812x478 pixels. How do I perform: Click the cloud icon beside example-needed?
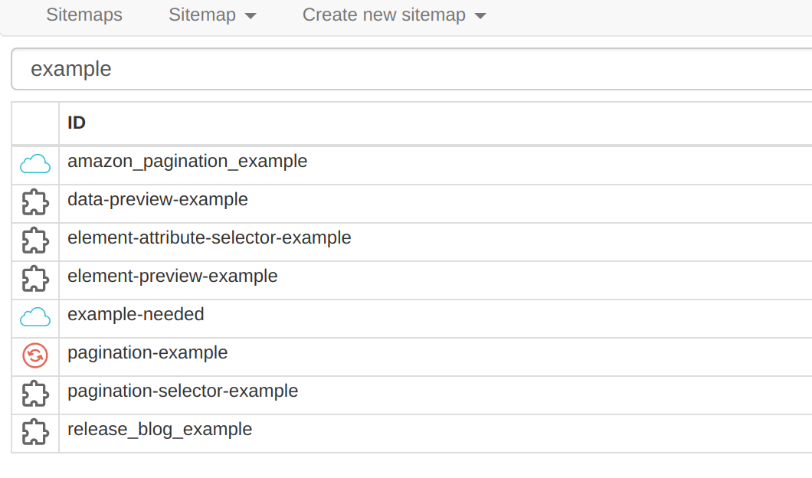[34, 316]
